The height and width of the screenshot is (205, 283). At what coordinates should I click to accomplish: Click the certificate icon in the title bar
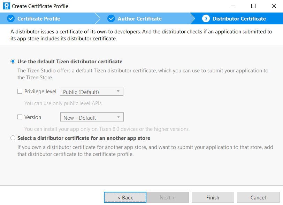tap(5, 6)
